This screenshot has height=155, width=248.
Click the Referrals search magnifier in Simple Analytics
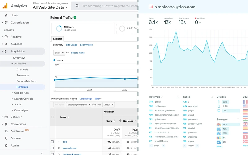point(178,97)
